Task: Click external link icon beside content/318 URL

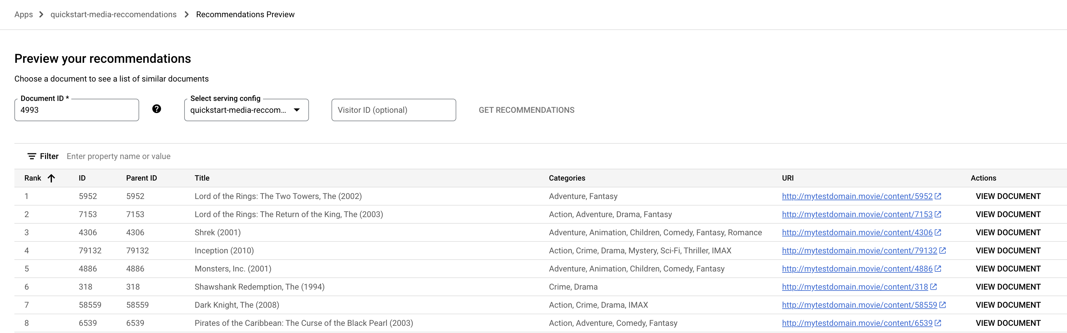Action: [934, 287]
